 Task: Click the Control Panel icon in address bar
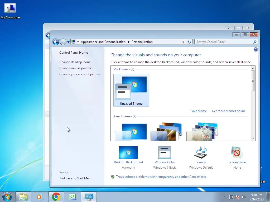pyautogui.click(x=73, y=42)
